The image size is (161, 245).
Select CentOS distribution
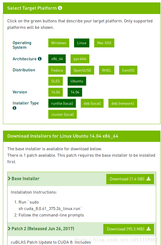click(128, 70)
